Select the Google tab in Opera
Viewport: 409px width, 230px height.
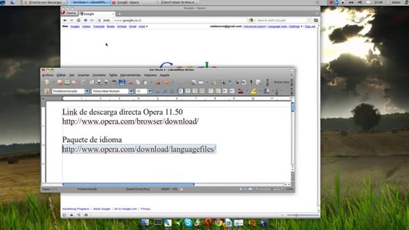tap(96, 14)
